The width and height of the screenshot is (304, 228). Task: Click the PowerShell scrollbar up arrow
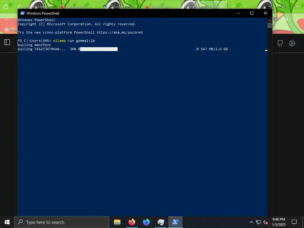[270, 20]
